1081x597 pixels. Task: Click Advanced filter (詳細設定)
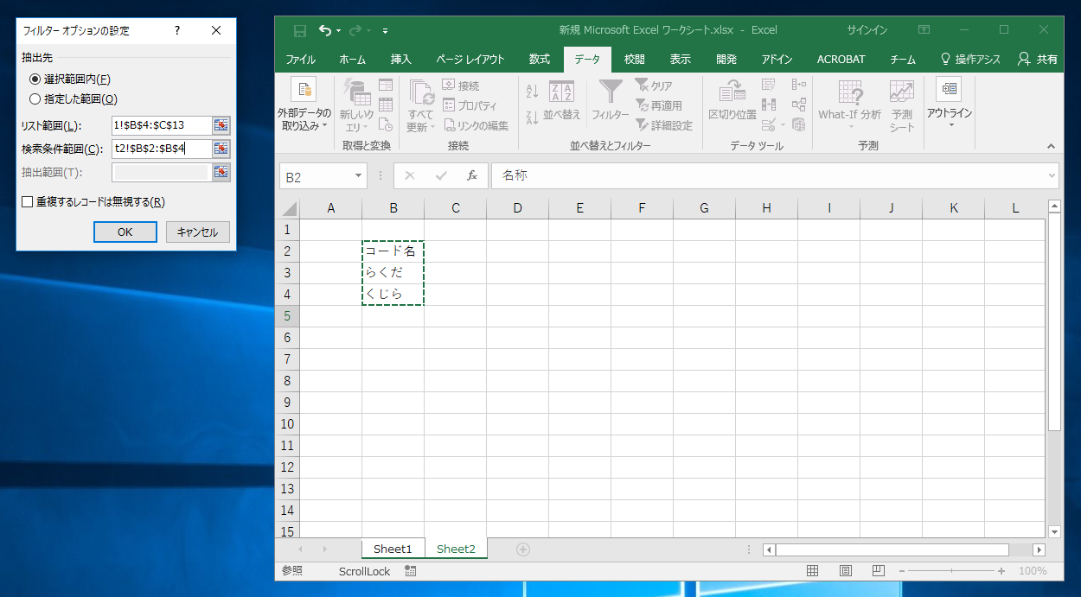pos(664,125)
